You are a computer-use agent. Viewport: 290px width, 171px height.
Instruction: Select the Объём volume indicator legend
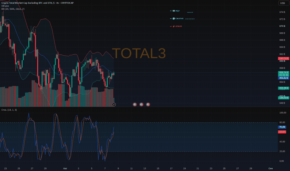click(5, 6)
